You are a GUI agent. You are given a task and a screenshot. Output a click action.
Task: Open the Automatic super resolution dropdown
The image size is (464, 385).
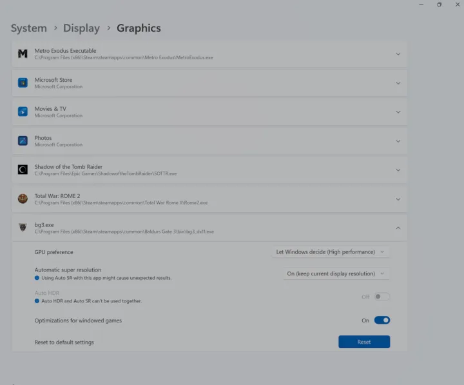click(x=336, y=273)
